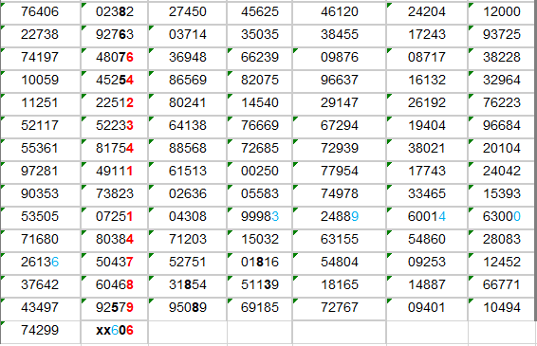Screen dimensions: 537x346
Task: Click cell value 03714
Action: tap(187, 35)
